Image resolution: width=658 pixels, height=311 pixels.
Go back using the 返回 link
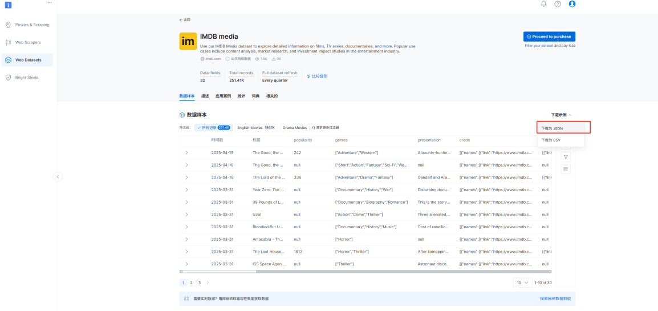[x=185, y=20]
